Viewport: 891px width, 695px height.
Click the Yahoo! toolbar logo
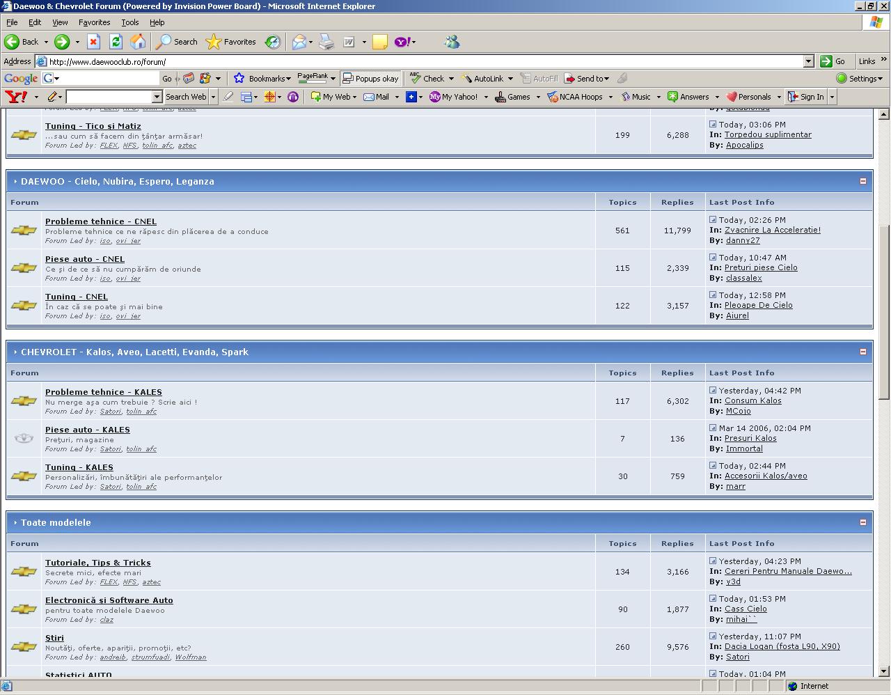tap(15, 97)
